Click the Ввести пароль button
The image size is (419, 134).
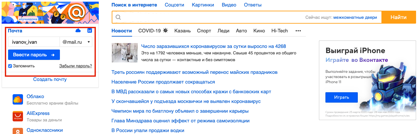34,55
